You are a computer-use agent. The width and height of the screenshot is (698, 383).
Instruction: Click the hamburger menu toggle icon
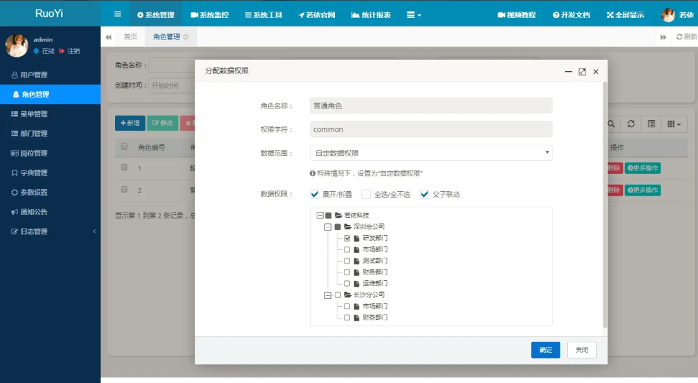tap(117, 14)
